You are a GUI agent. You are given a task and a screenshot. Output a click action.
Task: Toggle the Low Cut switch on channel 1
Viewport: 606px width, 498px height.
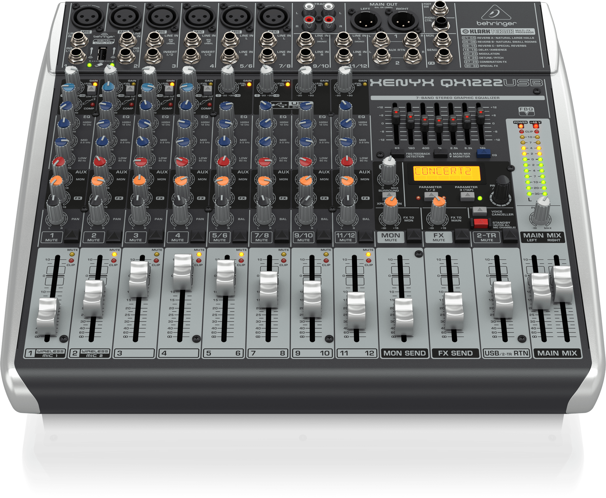pos(92,89)
